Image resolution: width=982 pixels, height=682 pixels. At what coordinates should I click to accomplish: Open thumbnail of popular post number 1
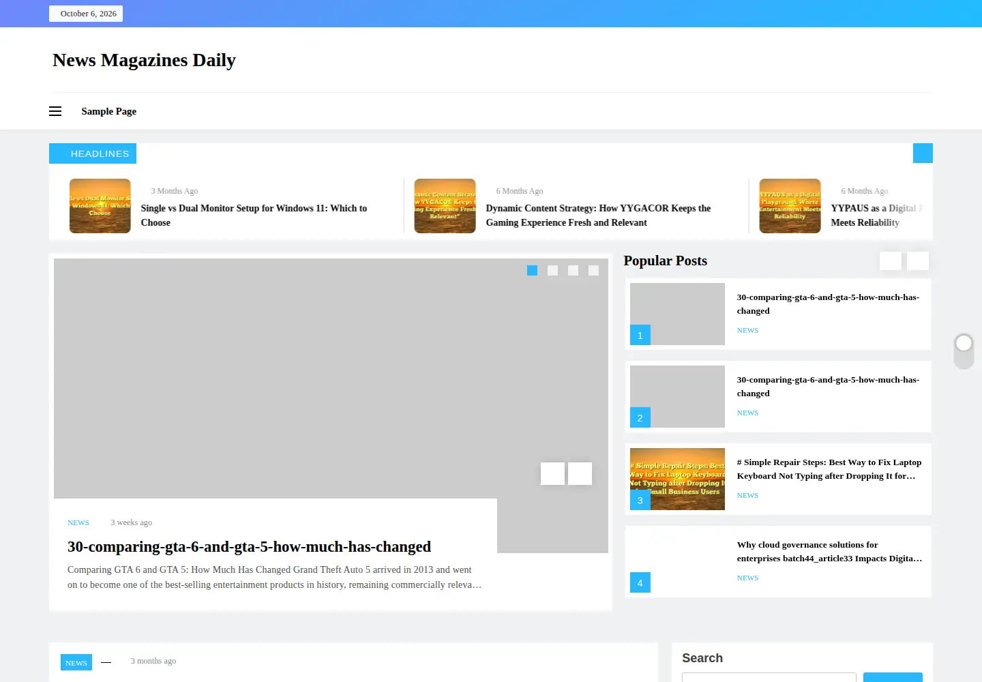677,314
